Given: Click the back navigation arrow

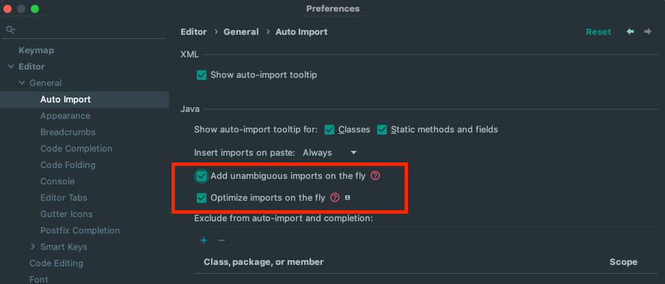Looking at the screenshot, I should tap(630, 31).
